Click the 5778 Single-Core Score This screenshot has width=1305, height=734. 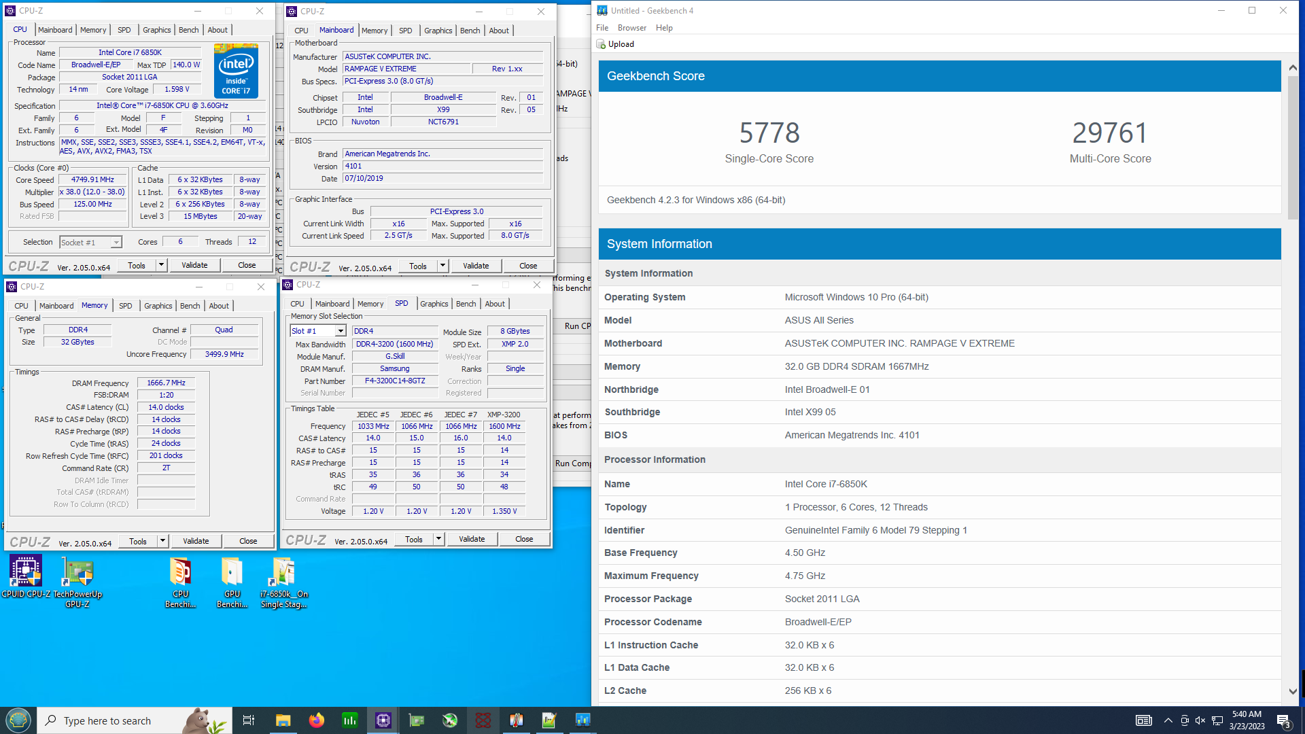[769, 133]
